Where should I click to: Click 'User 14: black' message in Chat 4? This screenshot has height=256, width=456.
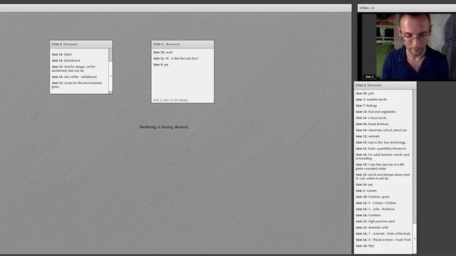tap(62, 54)
